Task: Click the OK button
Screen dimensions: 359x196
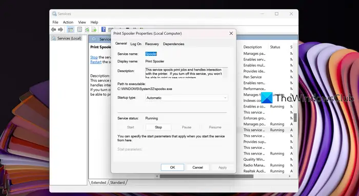Action: (172, 167)
